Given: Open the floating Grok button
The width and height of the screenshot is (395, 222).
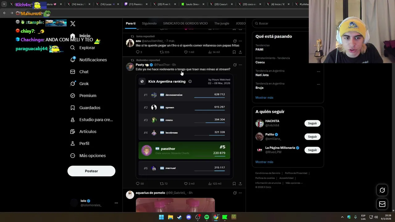Looking at the screenshot, I should (x=382, y=190).
